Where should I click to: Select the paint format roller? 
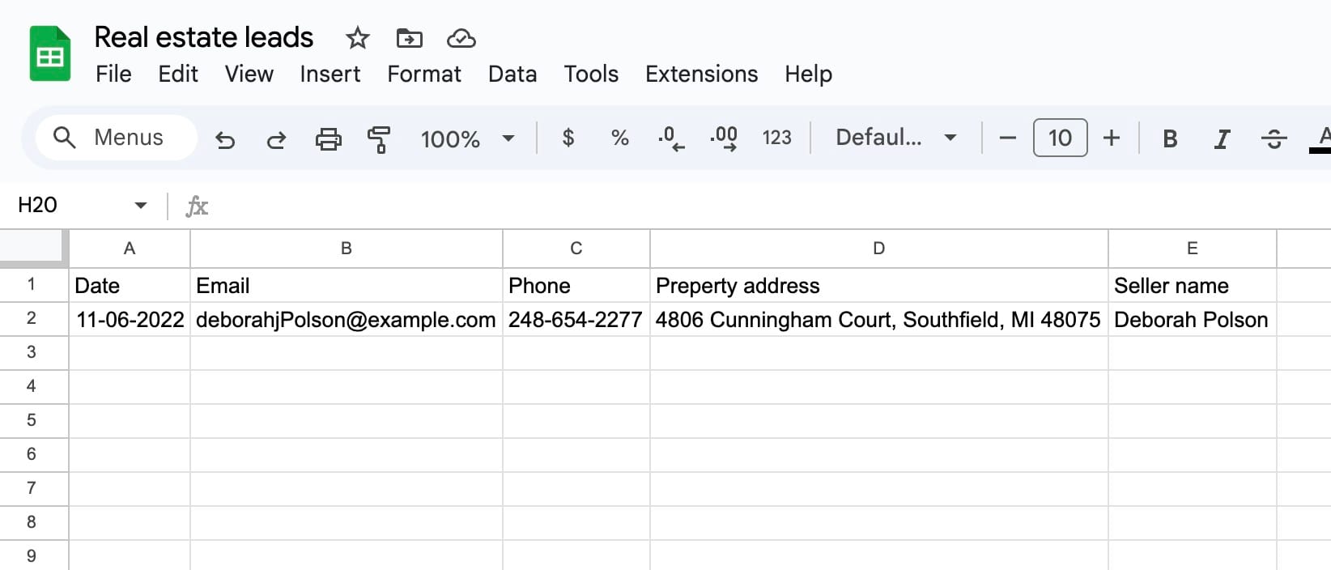click(x=378, y=139)
